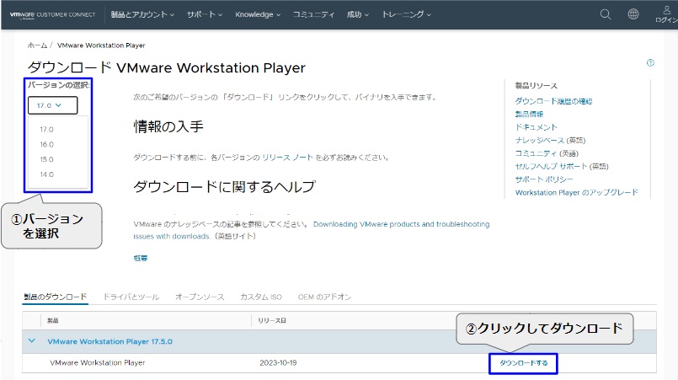Select version 15.0 in the list
Viewport: 678px width, 380px height.
click(x=46, y=159)
